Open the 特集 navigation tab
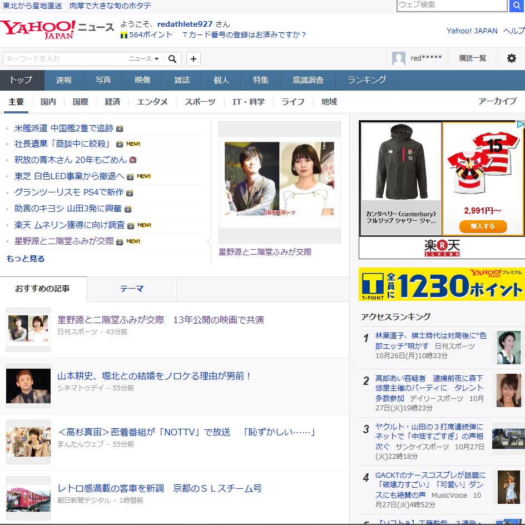This screenshot has width=525, height=525. 261,80
